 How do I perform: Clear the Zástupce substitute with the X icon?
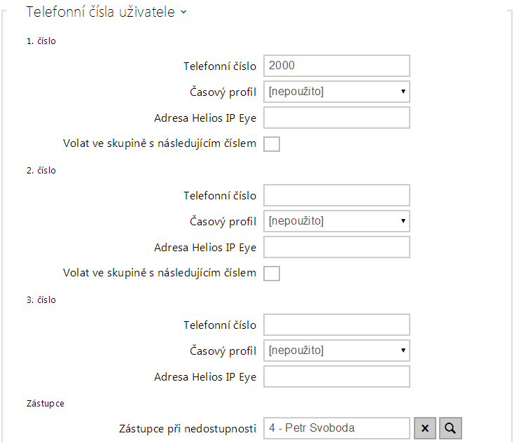424,428
